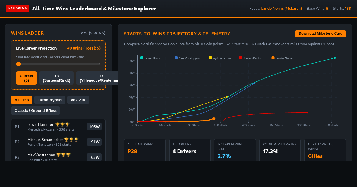This screenshot has width=357, height=187.
Task: Select the +3 (Surtees/Rindt) preset
Action: point(57,78)
